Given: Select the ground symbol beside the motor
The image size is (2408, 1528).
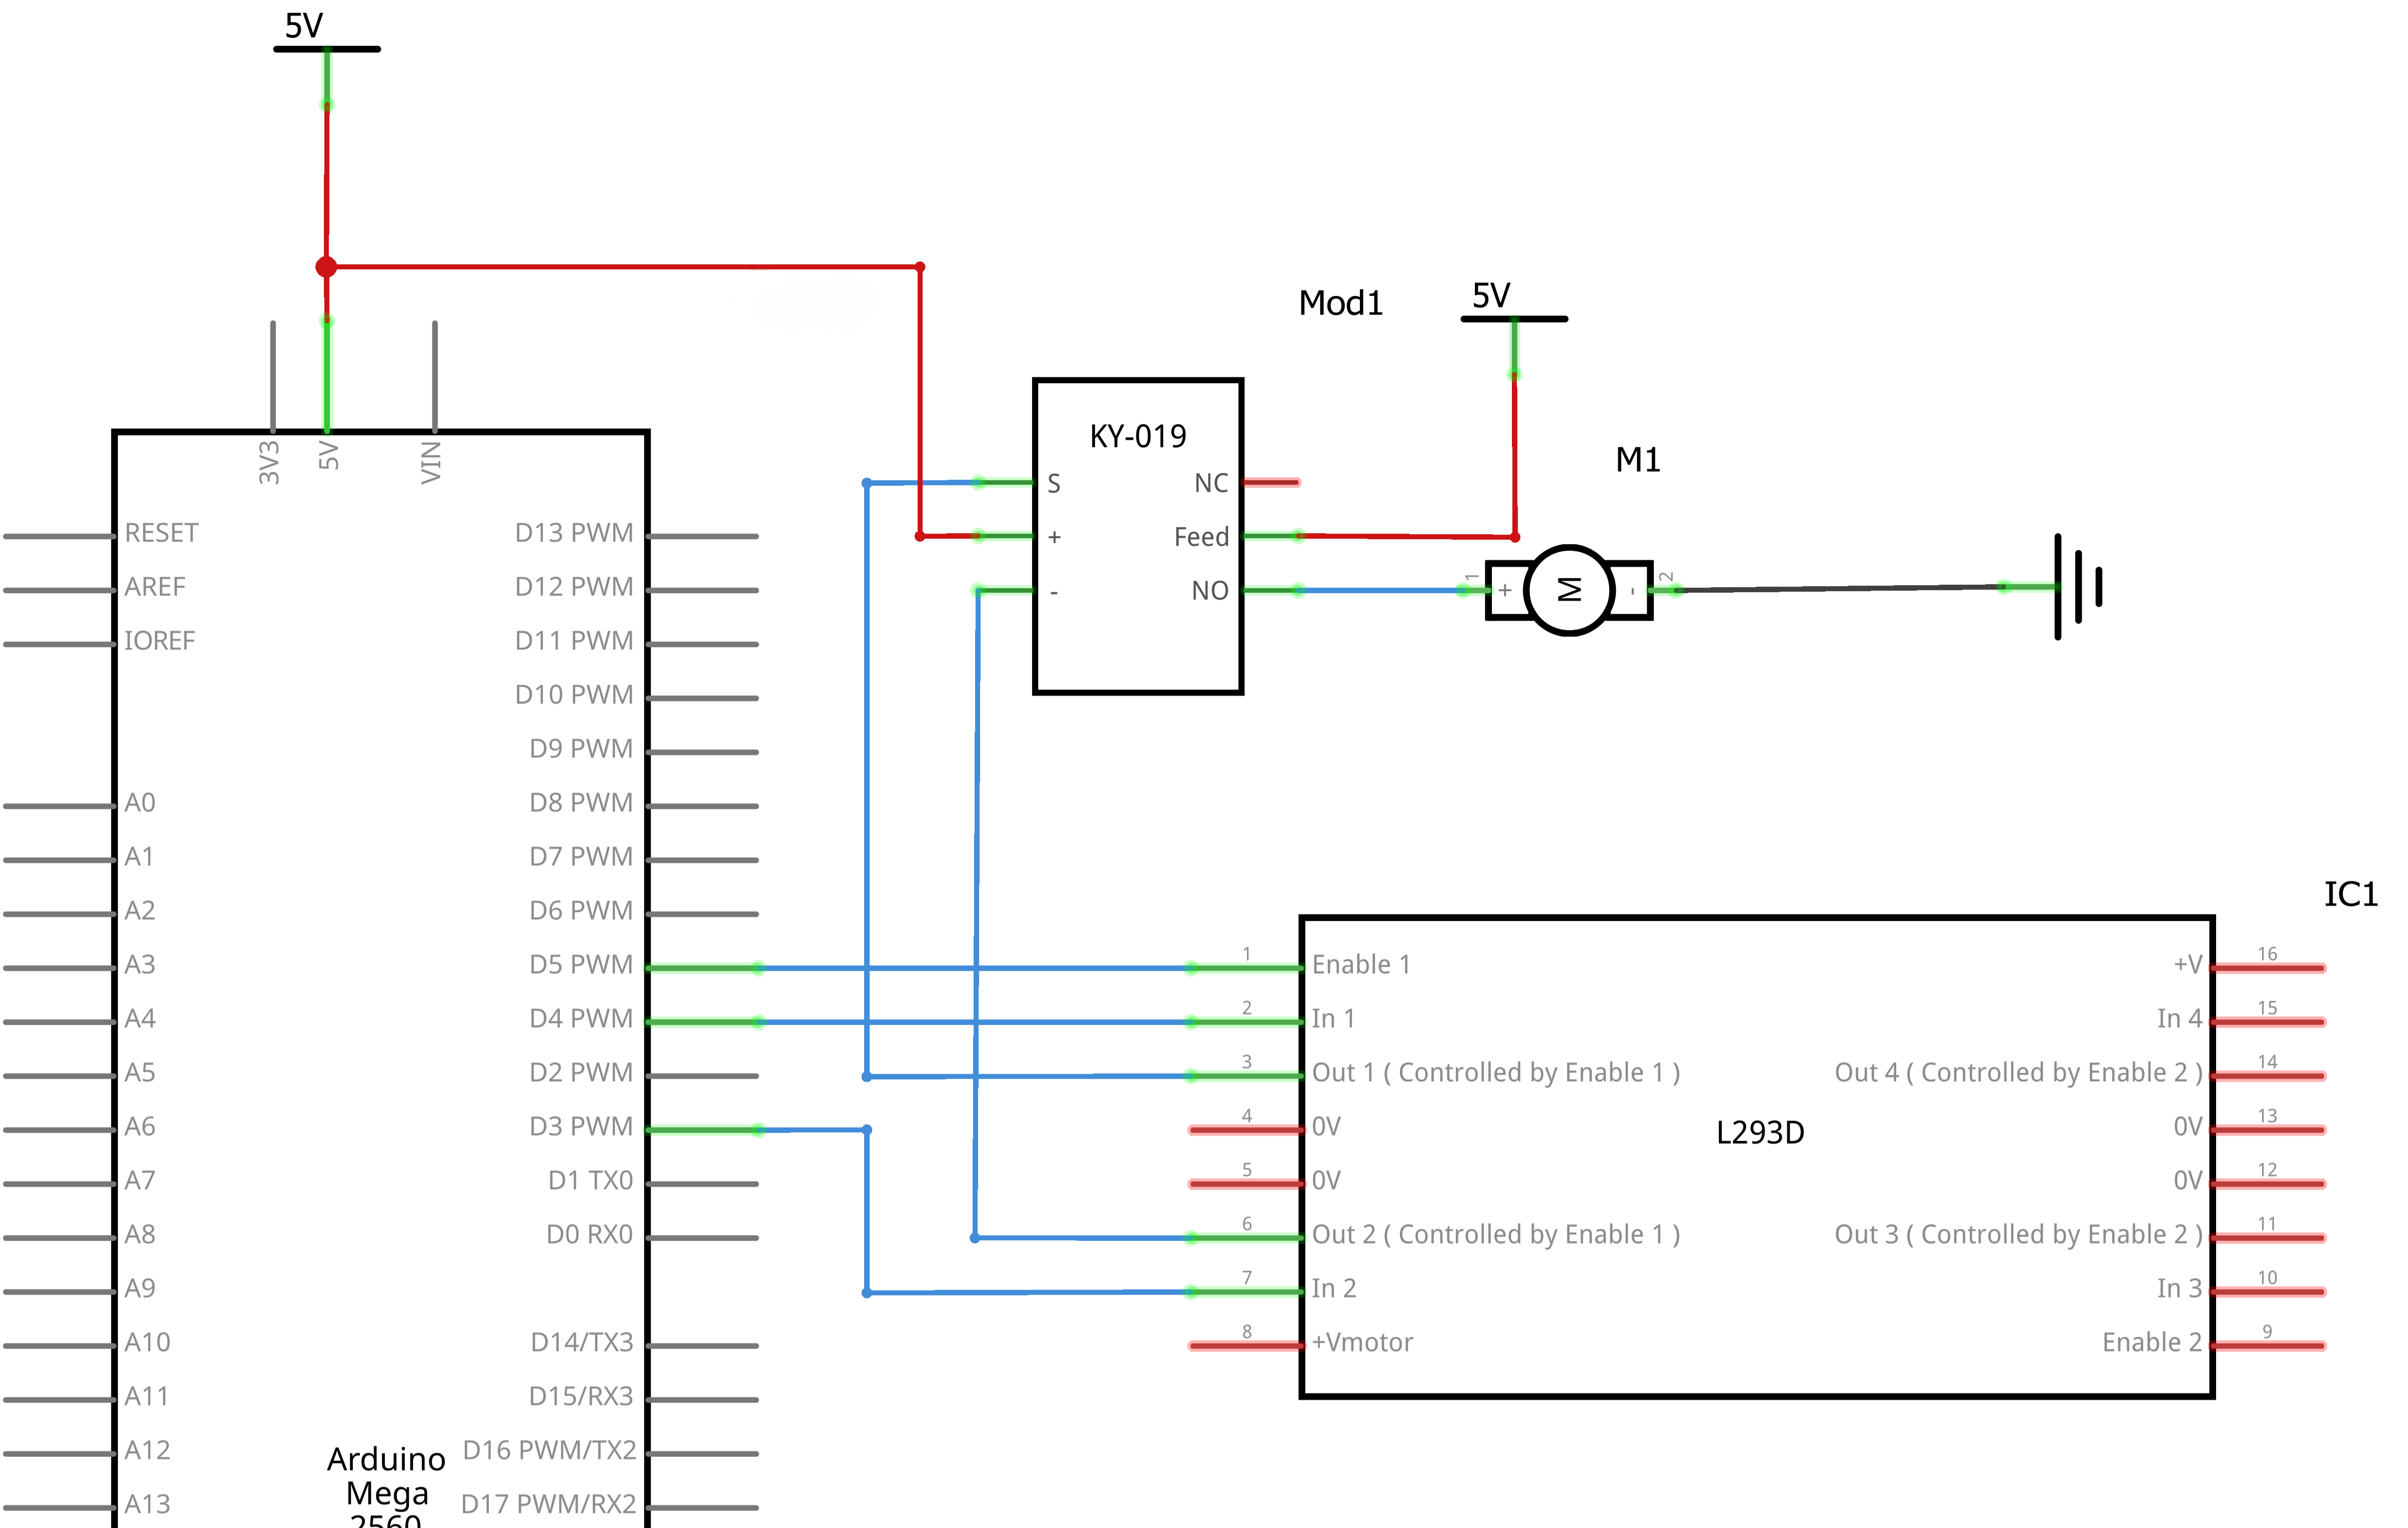Looking at the screenshot, I should click(2079, 587).
